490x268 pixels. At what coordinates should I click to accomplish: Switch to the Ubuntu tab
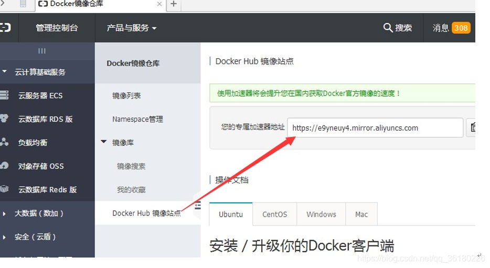(231, 215)
